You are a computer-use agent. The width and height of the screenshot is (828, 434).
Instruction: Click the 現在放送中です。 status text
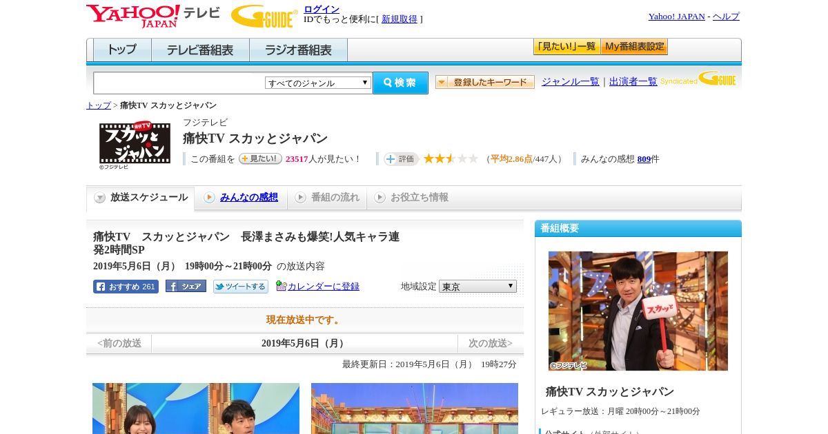coord(304,320)
